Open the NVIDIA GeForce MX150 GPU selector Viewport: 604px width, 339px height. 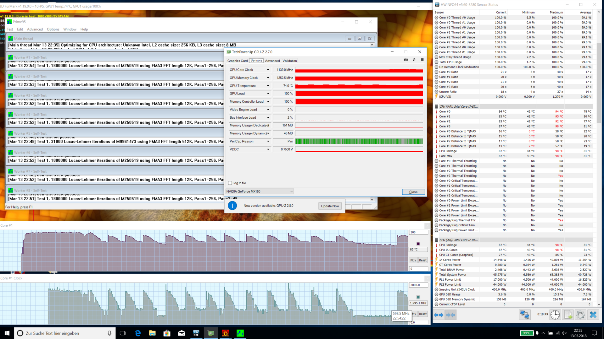pyautogui.click(x=260, y=191)
